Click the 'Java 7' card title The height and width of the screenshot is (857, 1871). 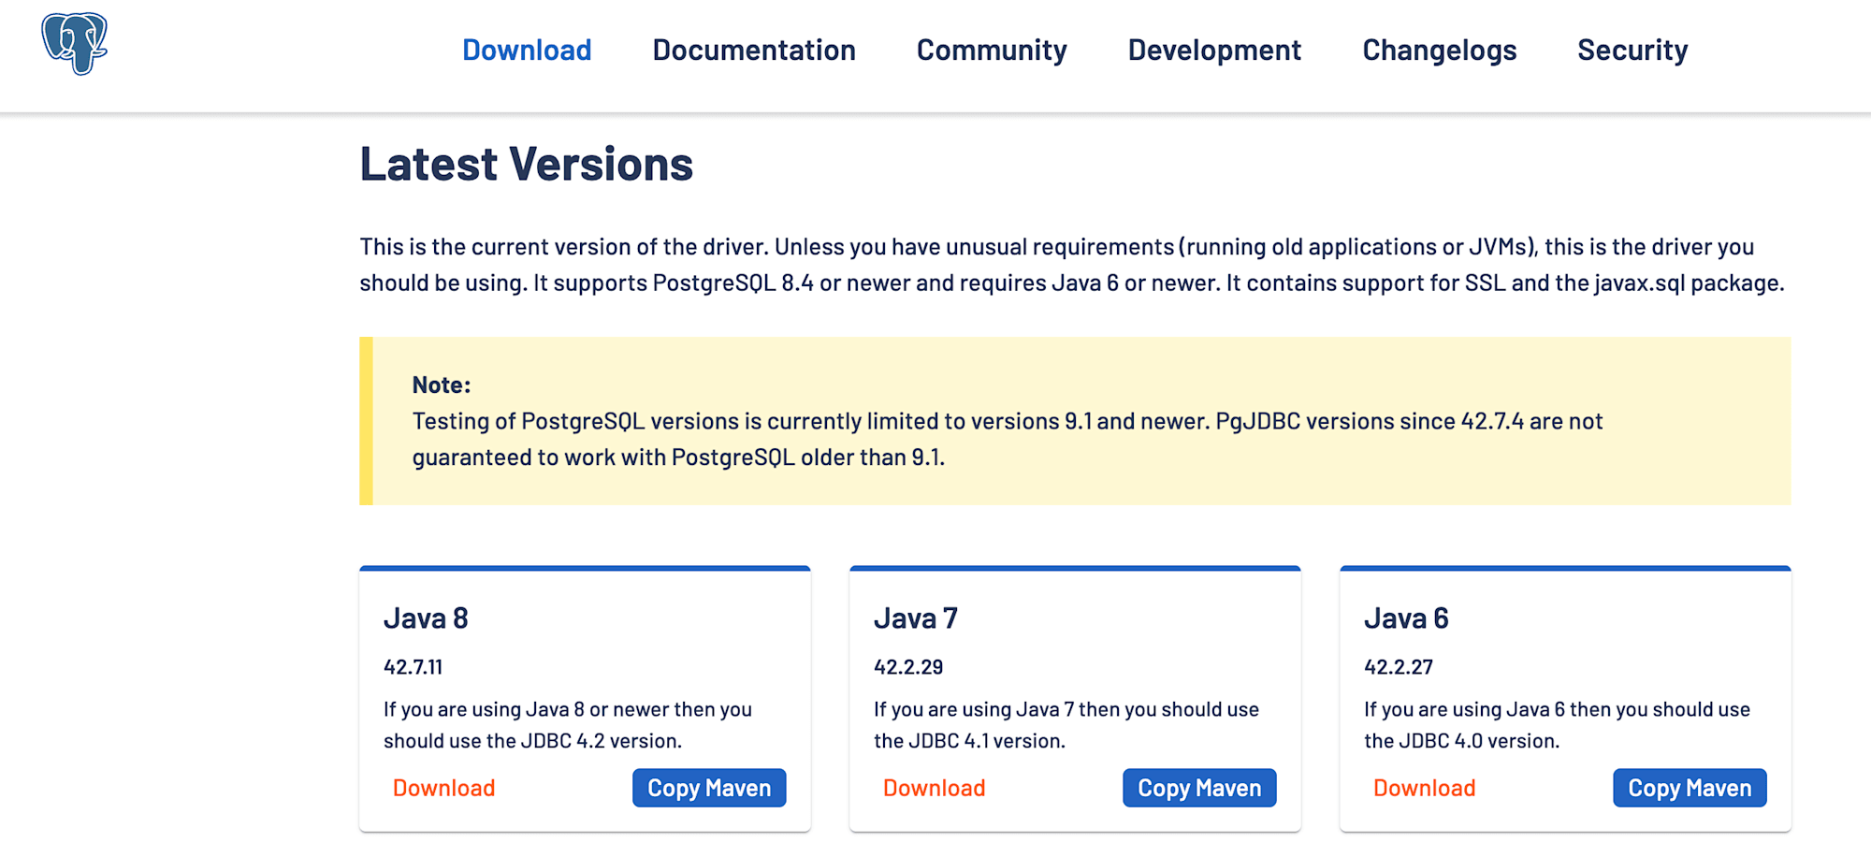pyautogui.click(x=916, y=618)
